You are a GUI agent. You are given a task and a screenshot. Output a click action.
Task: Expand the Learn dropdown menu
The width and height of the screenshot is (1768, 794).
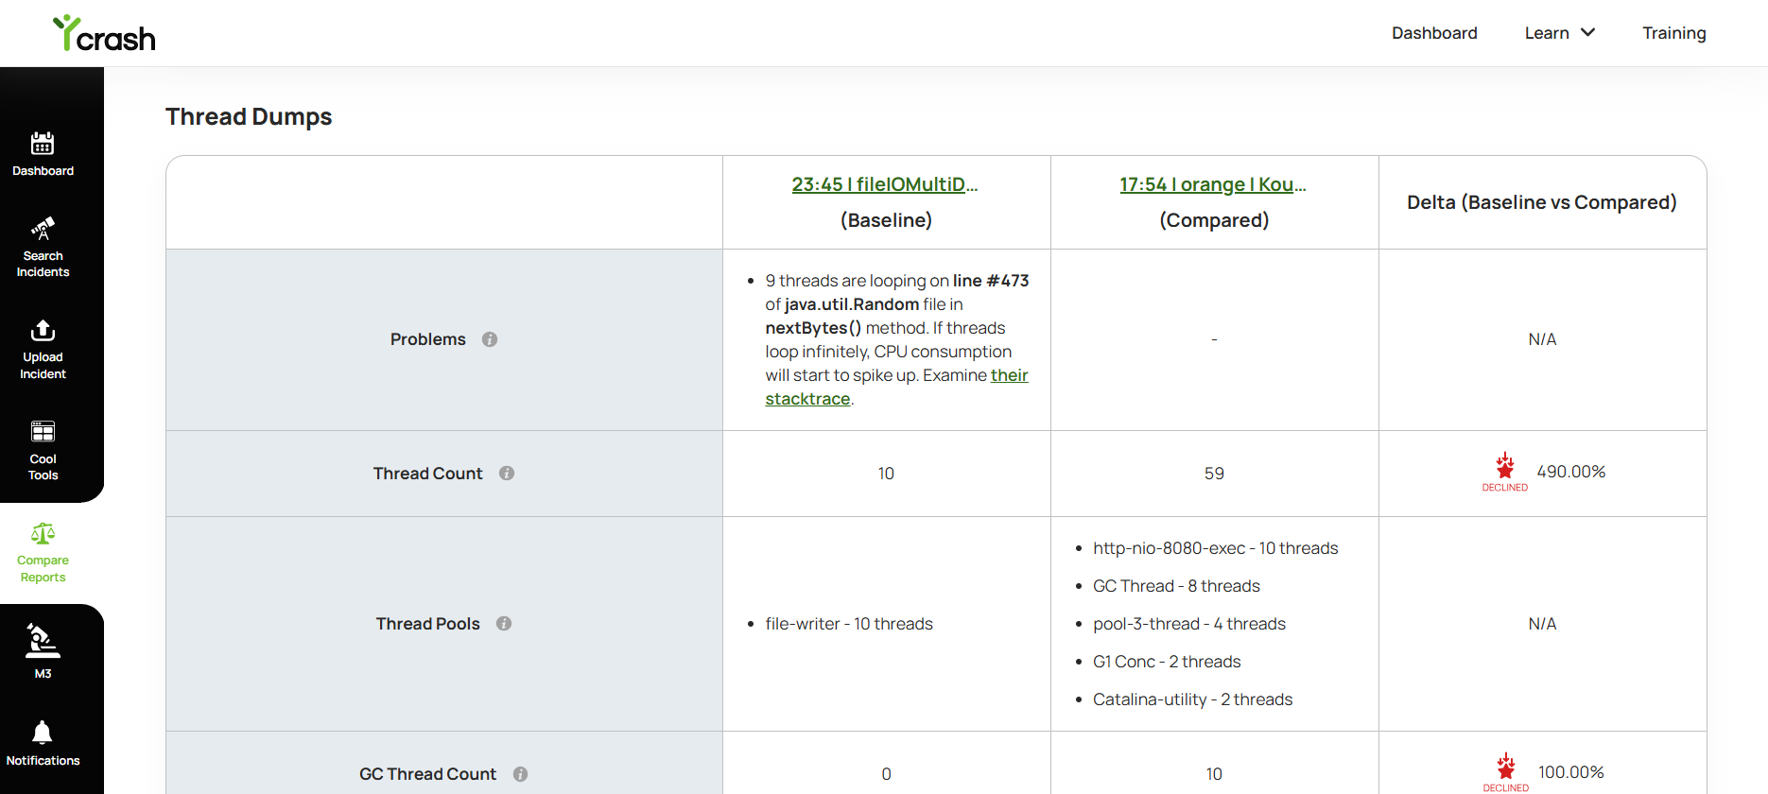[x=1560, y=33]
